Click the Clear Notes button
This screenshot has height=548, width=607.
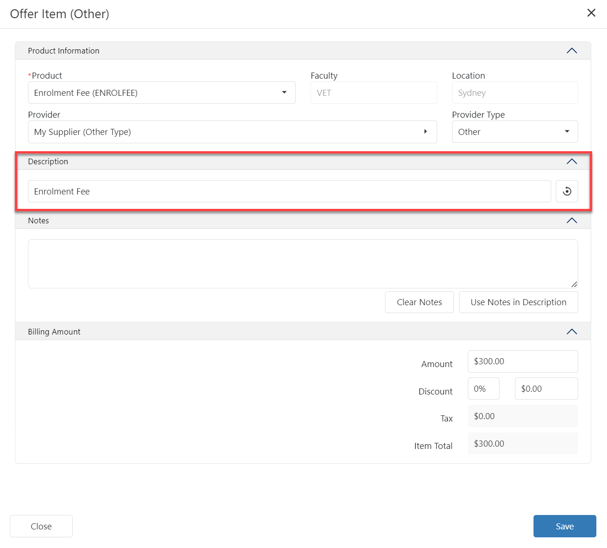[419, 302]
